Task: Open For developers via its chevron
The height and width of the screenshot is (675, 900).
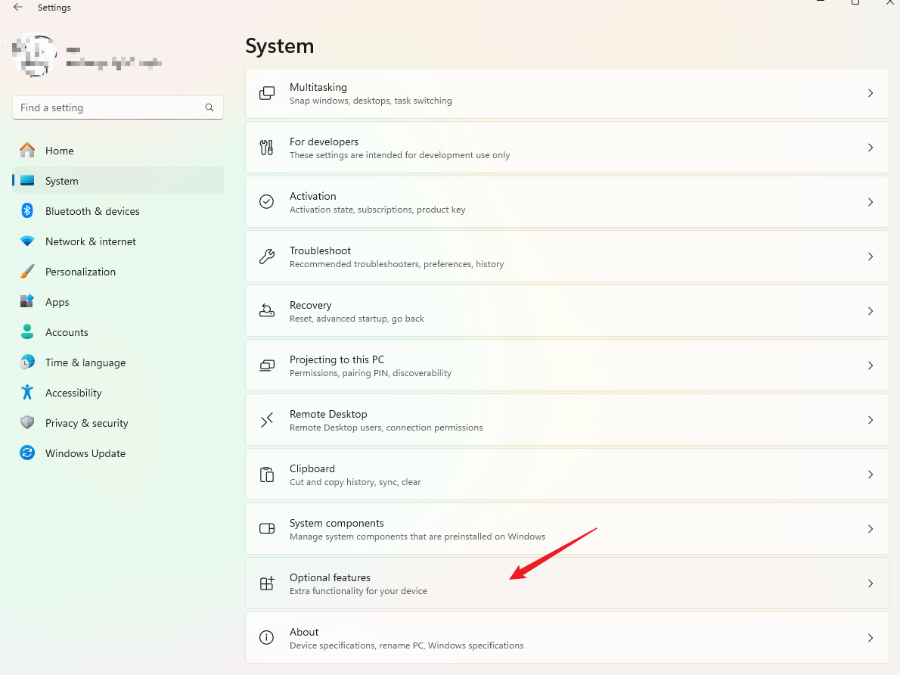Action: 871,148
